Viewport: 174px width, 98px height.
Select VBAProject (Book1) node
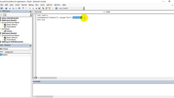click(x=9, y=20)
